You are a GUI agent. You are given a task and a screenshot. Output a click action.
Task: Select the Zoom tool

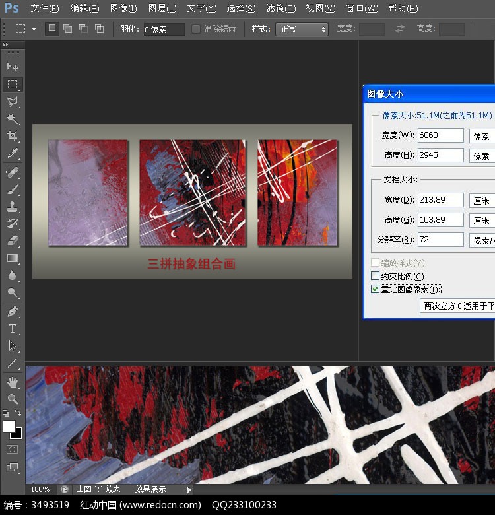pyautogui.click(x=13, y=399)
